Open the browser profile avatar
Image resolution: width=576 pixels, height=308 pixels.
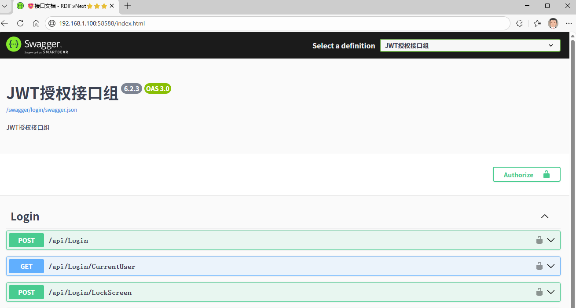pyautogui.click(x=553, y=23)
